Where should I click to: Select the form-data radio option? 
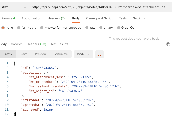point(19,28)
